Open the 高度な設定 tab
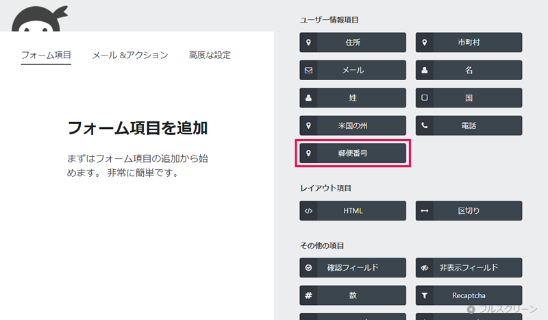Viewport: 548px width, 320px height. 210,55
